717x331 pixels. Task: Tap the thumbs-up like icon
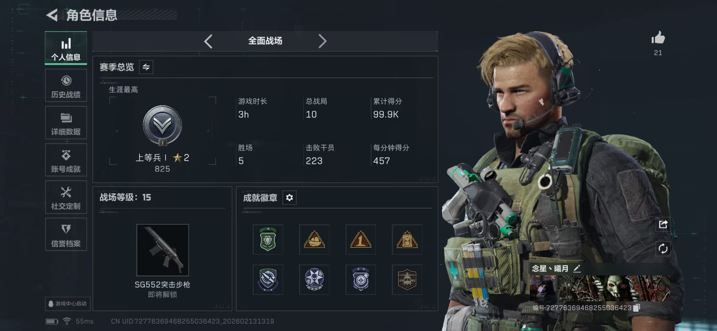pos(658,38)
